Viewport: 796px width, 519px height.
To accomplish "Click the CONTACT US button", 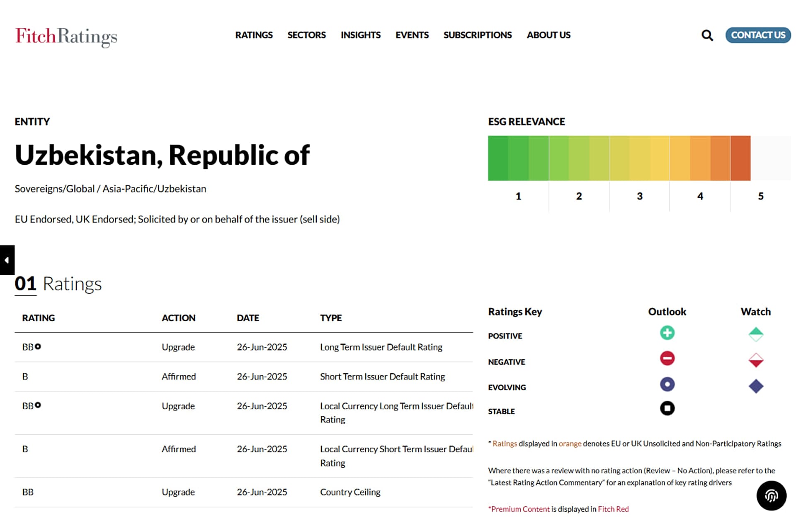I will [x=758, y=35].
